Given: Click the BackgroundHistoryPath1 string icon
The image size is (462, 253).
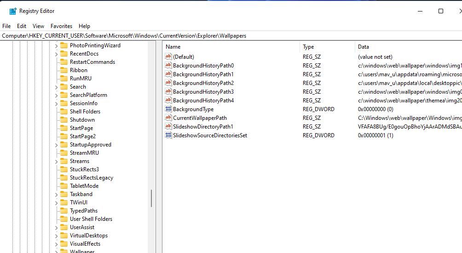Looking at the screenshot, I should [x=168, y=74].
